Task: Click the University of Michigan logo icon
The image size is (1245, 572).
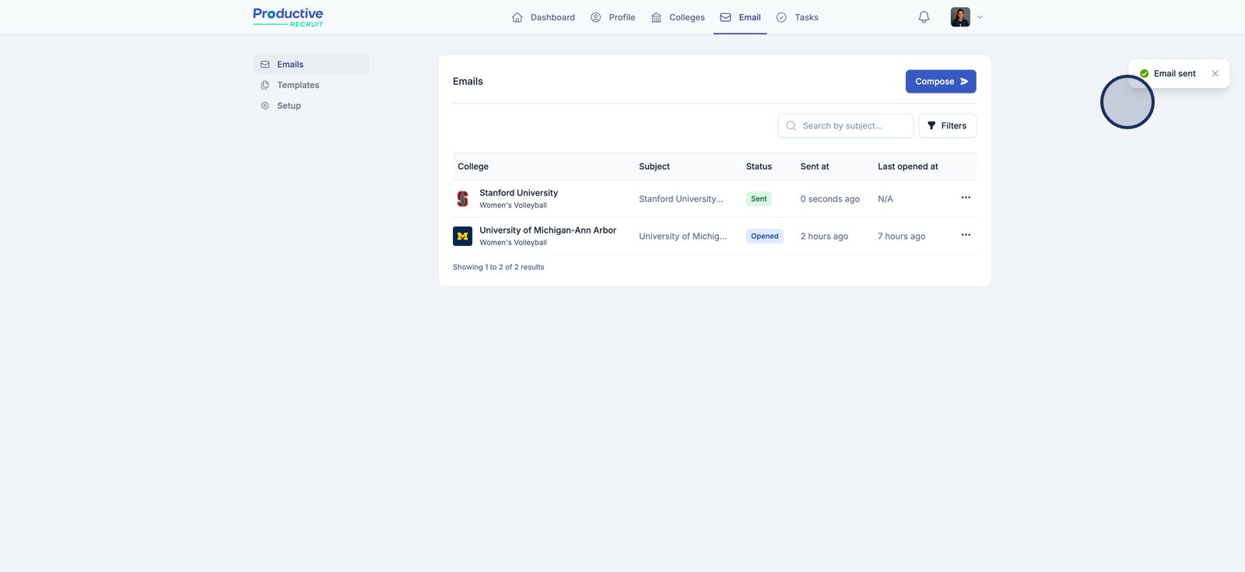Action: [x=462, y=237]
